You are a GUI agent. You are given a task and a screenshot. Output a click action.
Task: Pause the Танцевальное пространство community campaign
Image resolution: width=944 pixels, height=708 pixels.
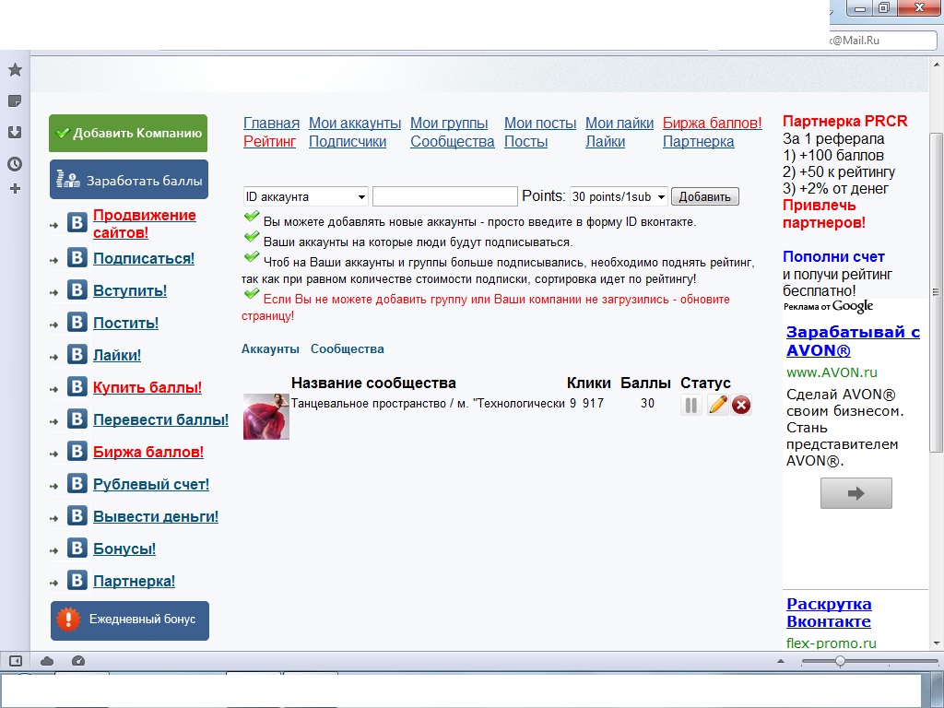691,406
